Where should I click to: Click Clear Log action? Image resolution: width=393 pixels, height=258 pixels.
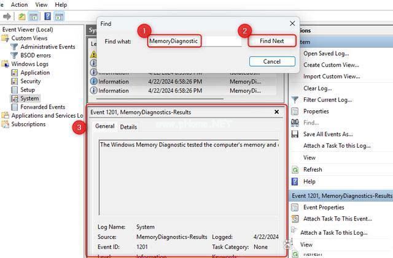317,88
